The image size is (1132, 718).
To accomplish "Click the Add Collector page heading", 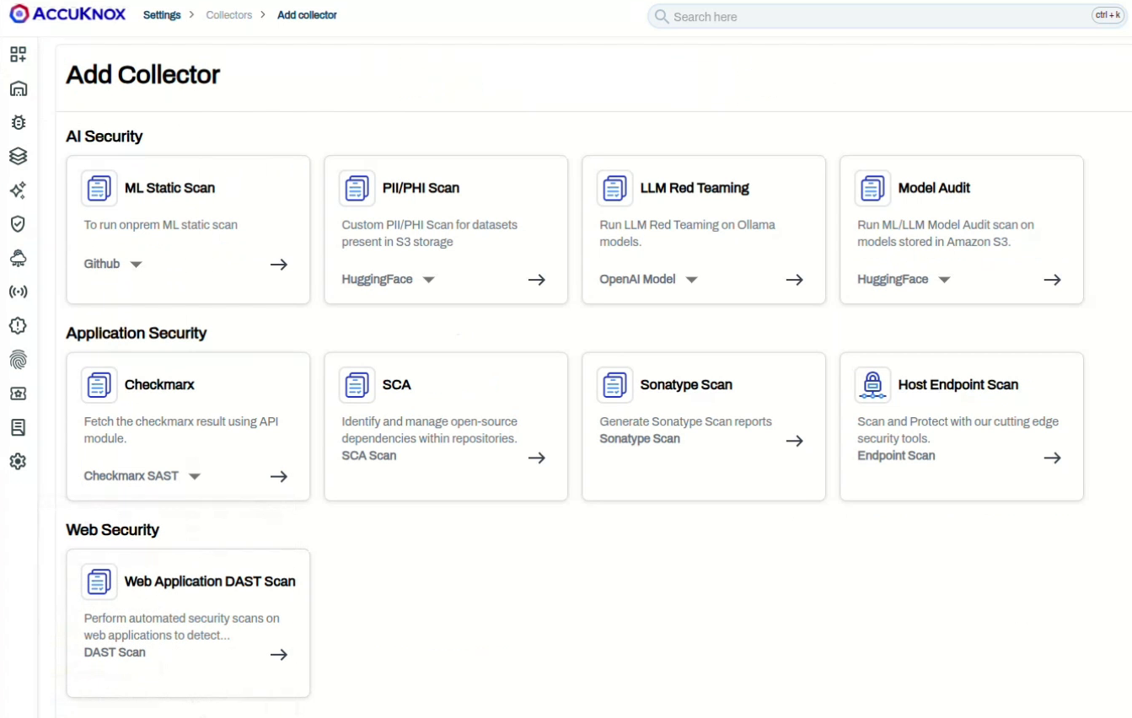I will [143, 75].
